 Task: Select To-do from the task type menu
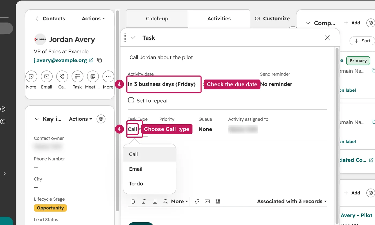point(149,184)
